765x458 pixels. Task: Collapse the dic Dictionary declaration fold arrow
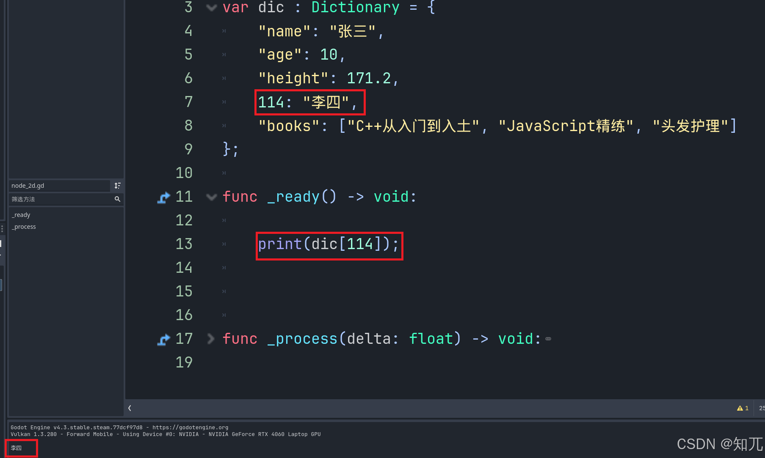pyautogui.click(x=211, y=7)
